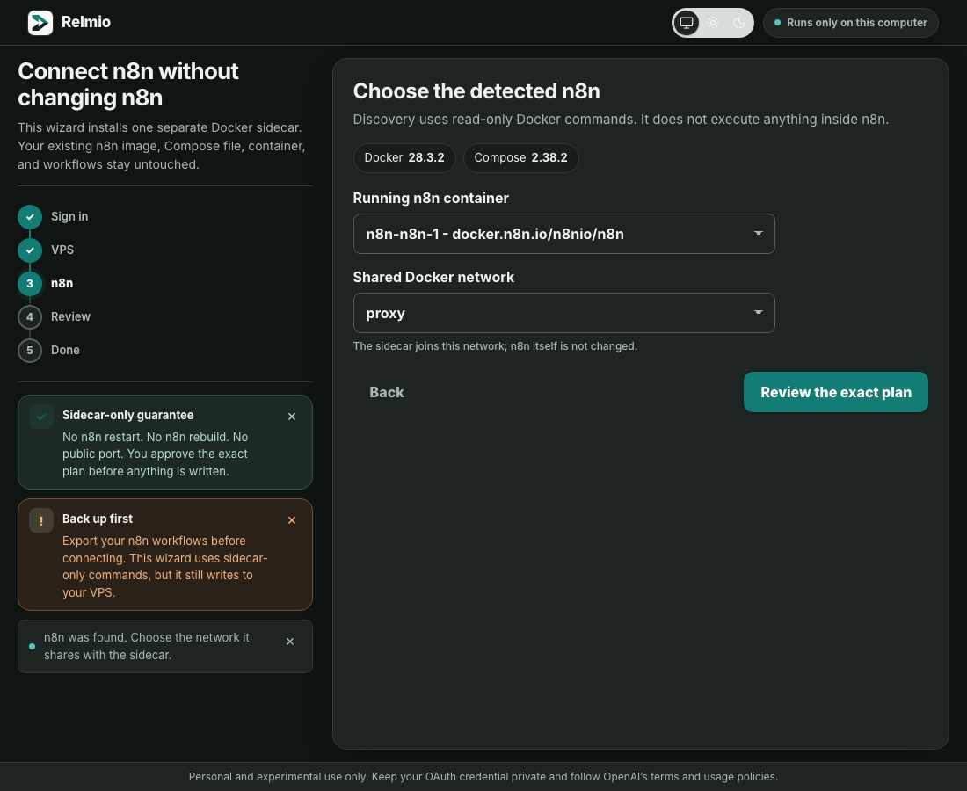Select step 4 Review circle

30,317
